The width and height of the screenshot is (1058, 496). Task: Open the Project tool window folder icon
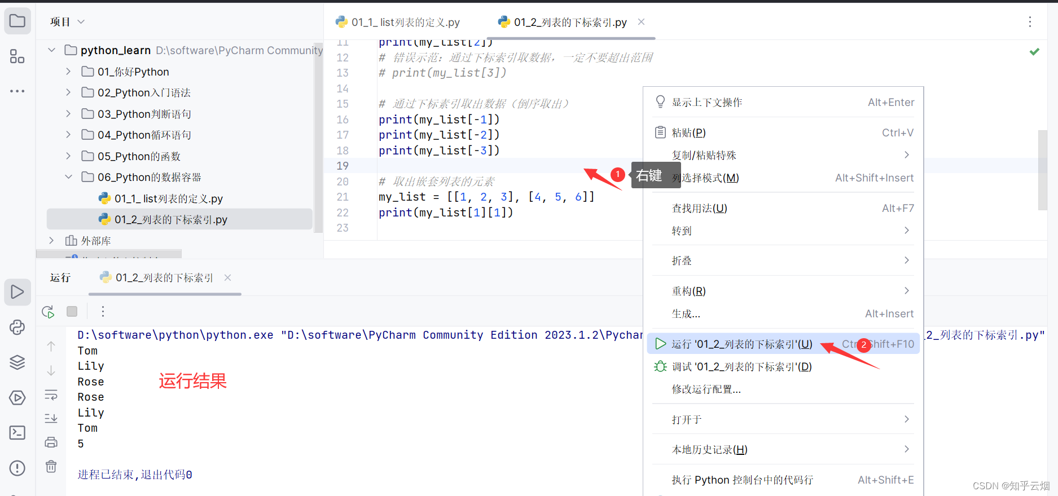pyautogui.click(x=17, y=21)
